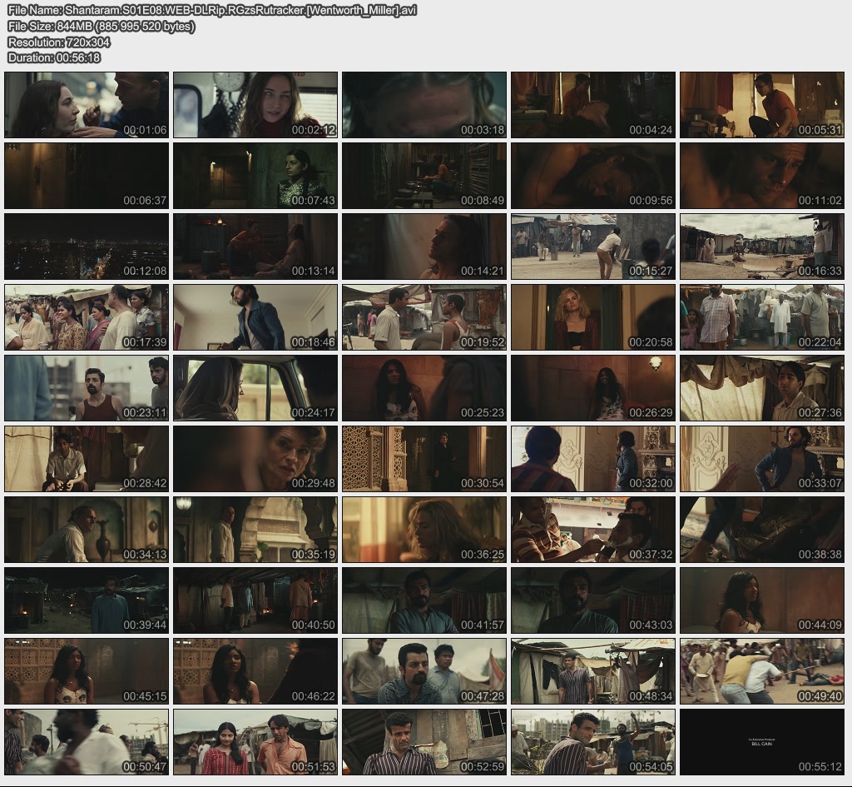Select thumbnail marked 00:07:43
Screen dimensions: 852x787
[x=255, y=176]
